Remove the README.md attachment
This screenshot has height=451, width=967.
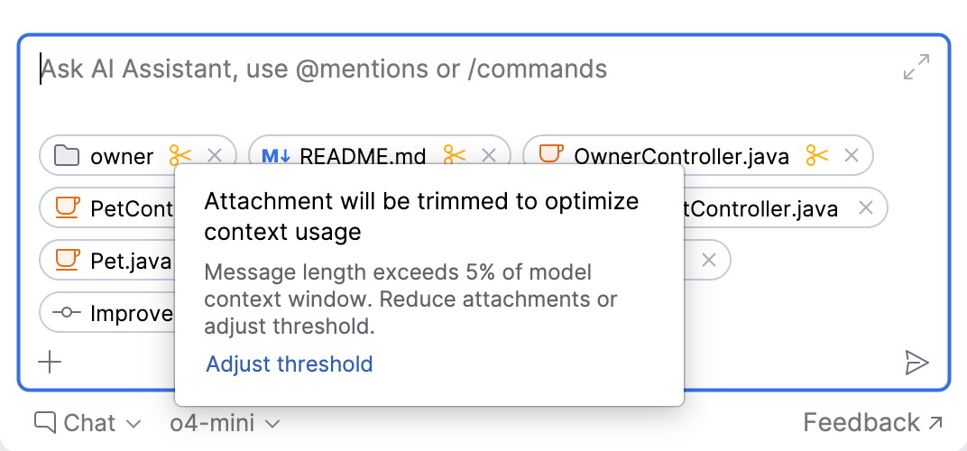tap(488, 155)
